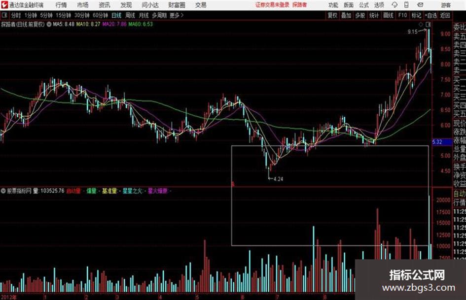
Task: Select the 日线 daily chart tab
Action: (x=116, y=15)
